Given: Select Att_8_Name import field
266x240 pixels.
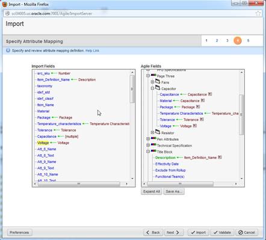Looking at the screenshot, I should [x=47, y=149].
